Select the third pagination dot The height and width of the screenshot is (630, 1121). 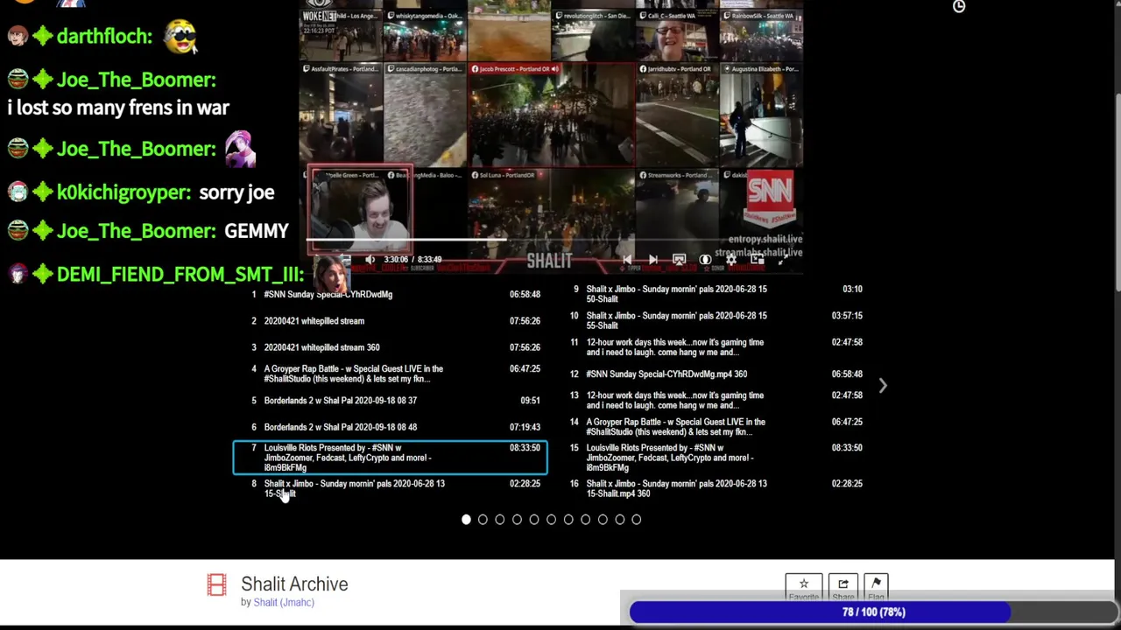tap(500, 520)
